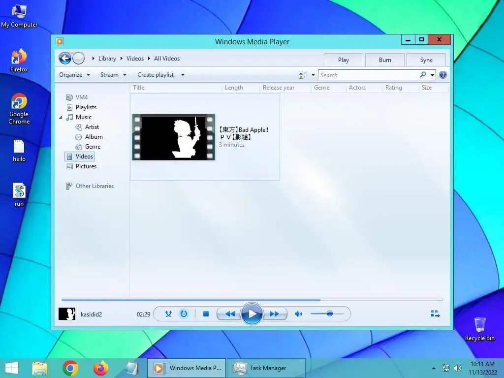504x378 pixels.
Task: Click the Bad Apple video title text
Action: 243,133
